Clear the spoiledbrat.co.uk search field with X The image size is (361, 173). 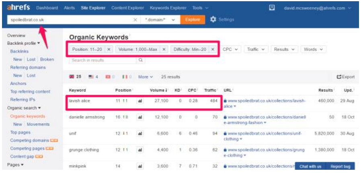click(135, 20)
